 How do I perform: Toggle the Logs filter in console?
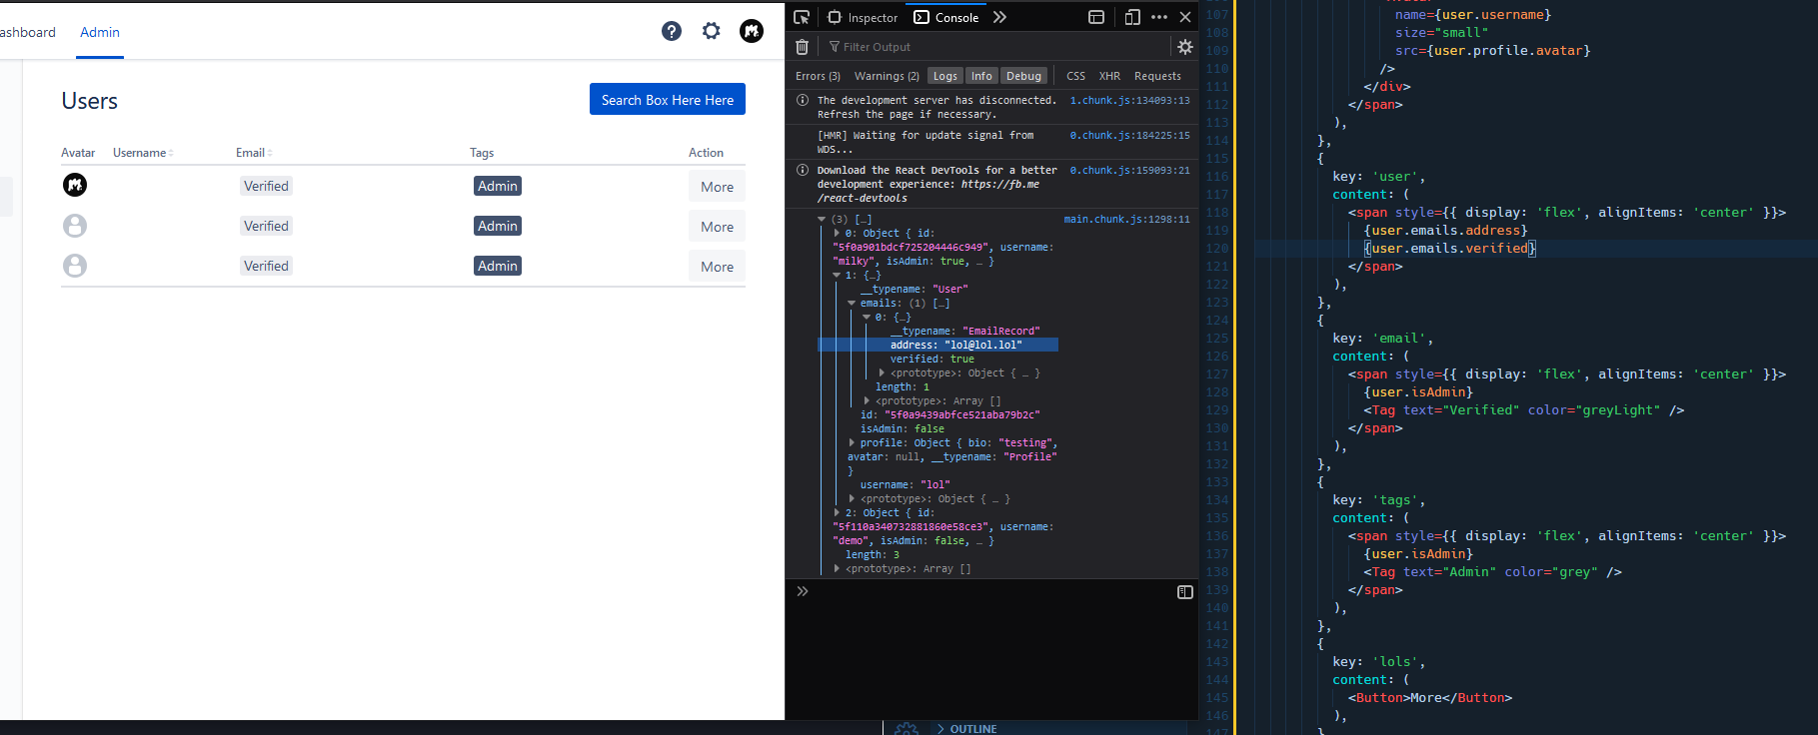[x=944, y=76]
